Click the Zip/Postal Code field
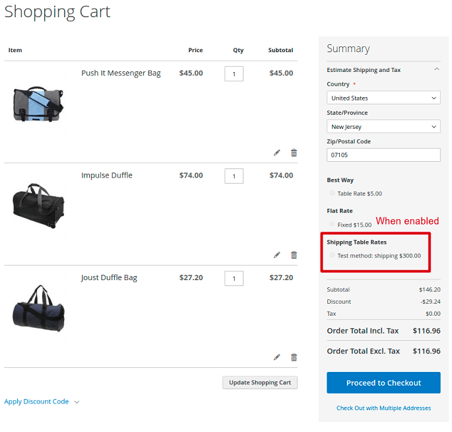Viewport: 452px width, 432px height. [x=383, y=155]
